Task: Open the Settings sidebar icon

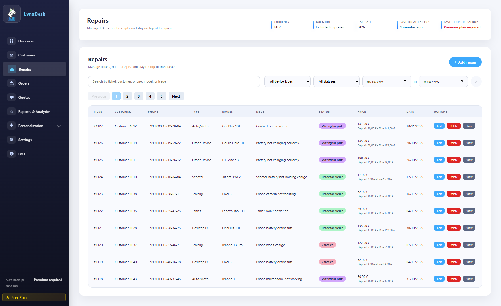Action: tap(12, 140)
